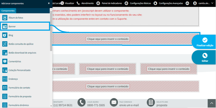
Task: Select Botão consulta de apólice label
Action: coord(21,44)
